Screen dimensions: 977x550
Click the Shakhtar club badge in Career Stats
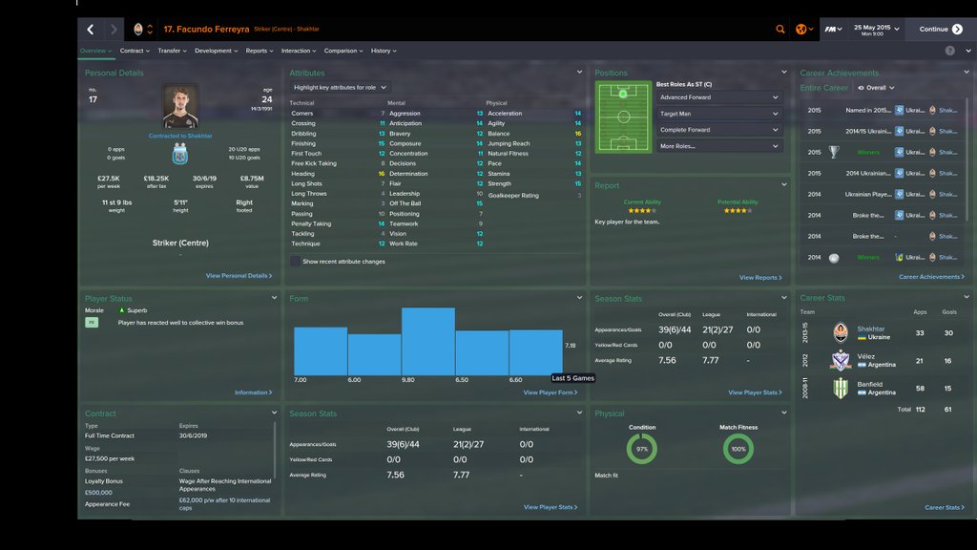pyautogui.click(x=840, y=332)
